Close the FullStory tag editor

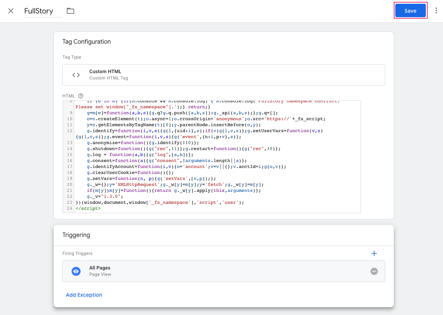pos(11,11)
